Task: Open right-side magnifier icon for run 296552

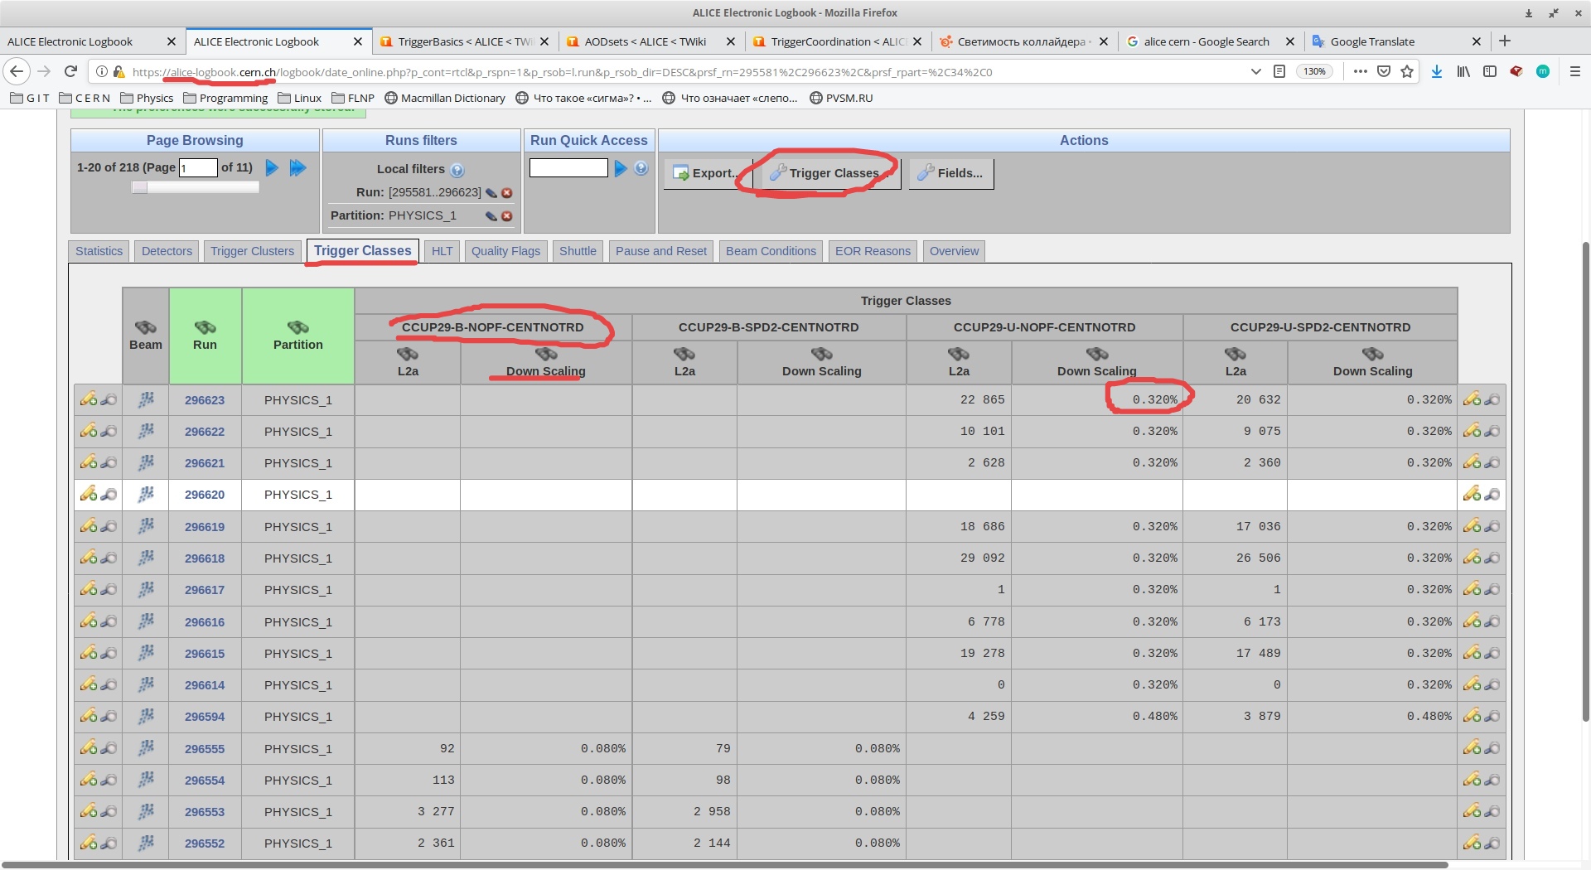Action: click(x=1492, y=843)
